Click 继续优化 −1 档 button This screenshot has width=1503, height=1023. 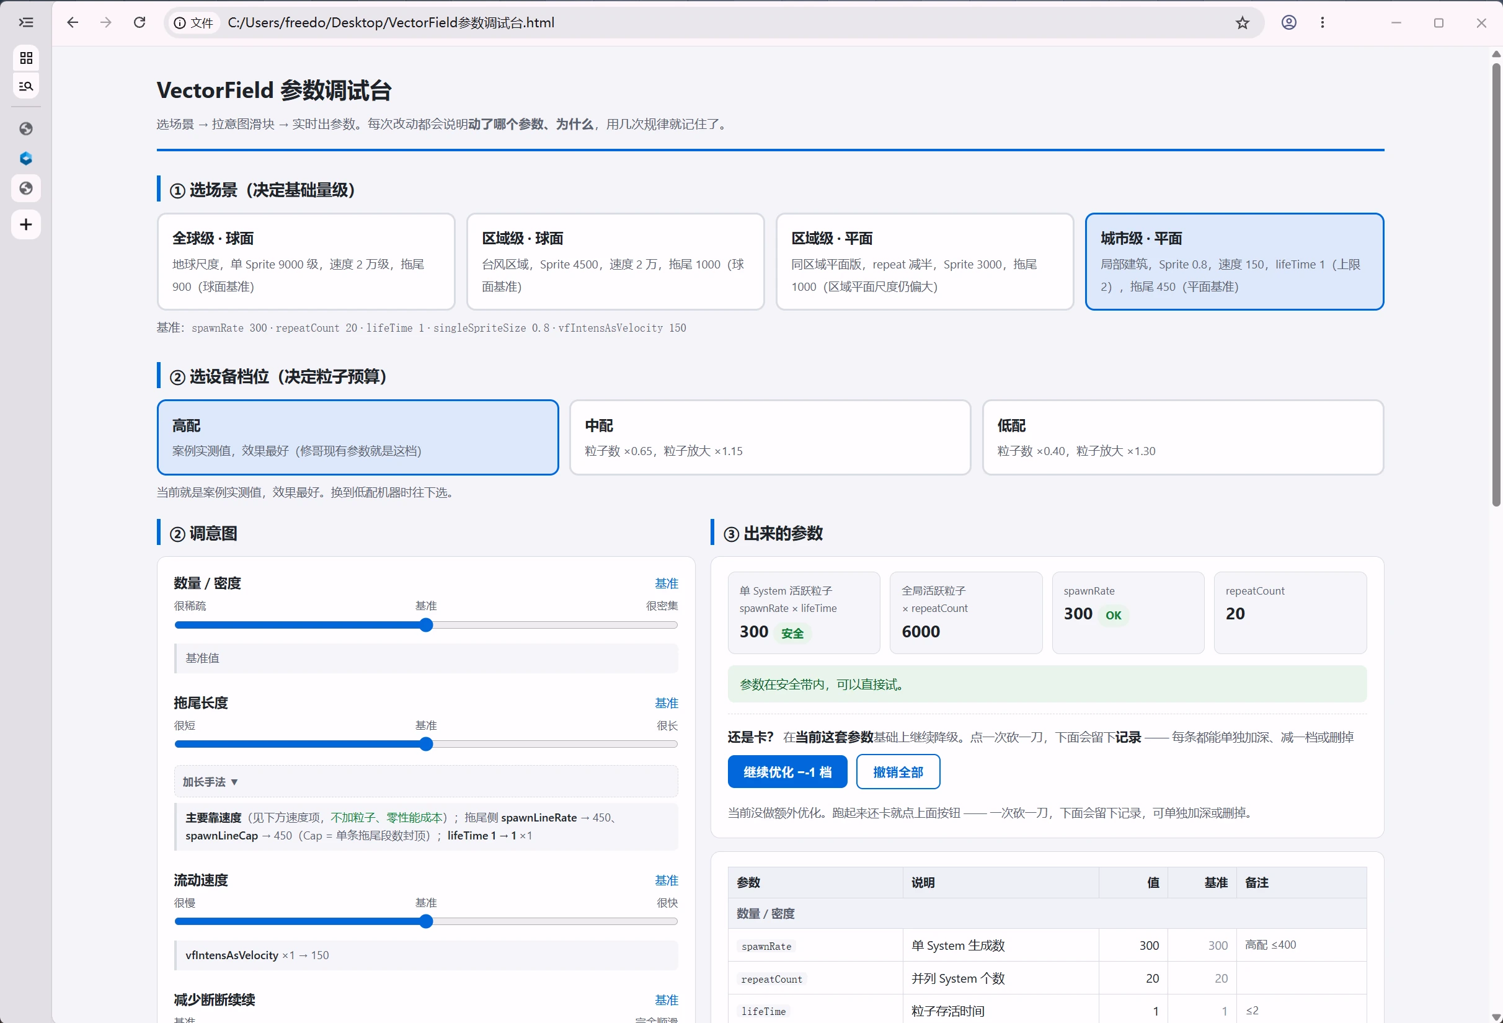[x=787, y=772]
